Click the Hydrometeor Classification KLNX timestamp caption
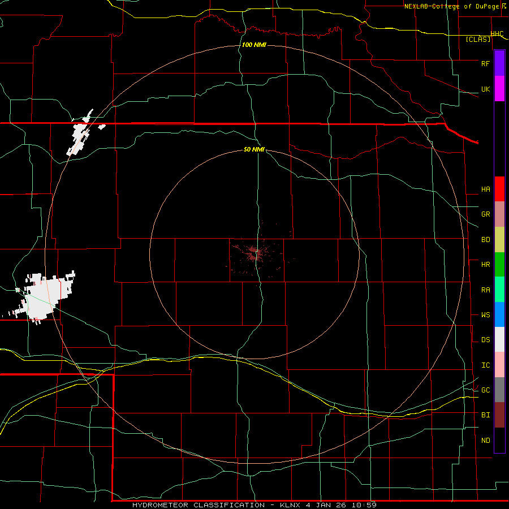Viewport: 509px width, 509px height. pos(254,505)
